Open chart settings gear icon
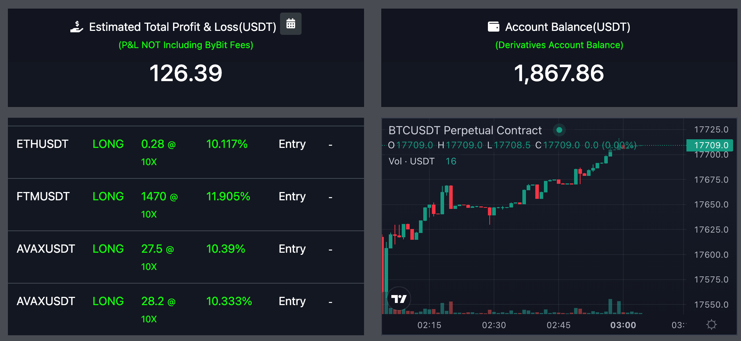The width and height of the screenshot is (741, 341). [x=711, y=324]
